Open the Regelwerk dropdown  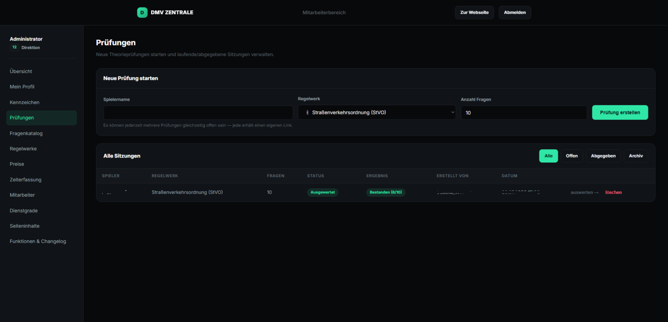tap(377, 112)
